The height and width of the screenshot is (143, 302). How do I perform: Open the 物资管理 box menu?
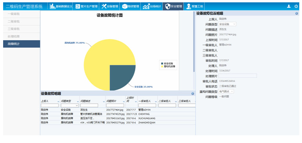[x=130, y=6]
